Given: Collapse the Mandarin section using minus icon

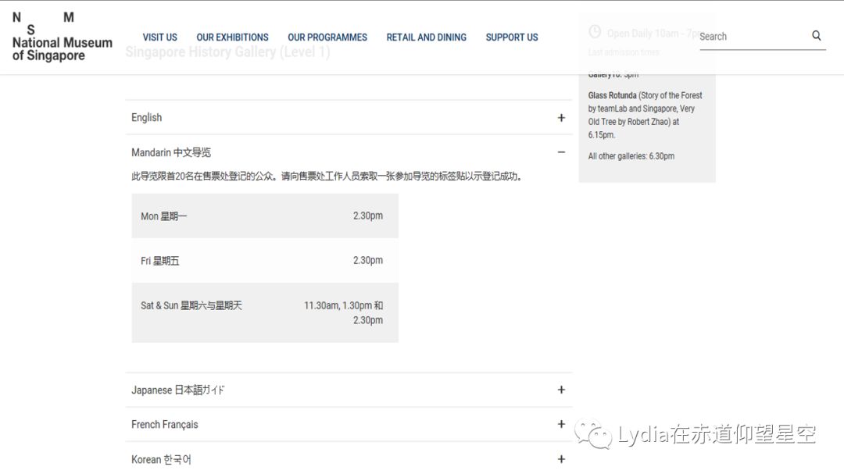Looking at the screenshot, I should point(561,152).
